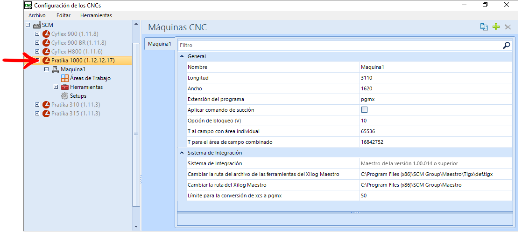Image resolution: width=522 pixels, height=236 pixels.
Task: Expand the Cyflex H800 node
Action: (37, 52)
